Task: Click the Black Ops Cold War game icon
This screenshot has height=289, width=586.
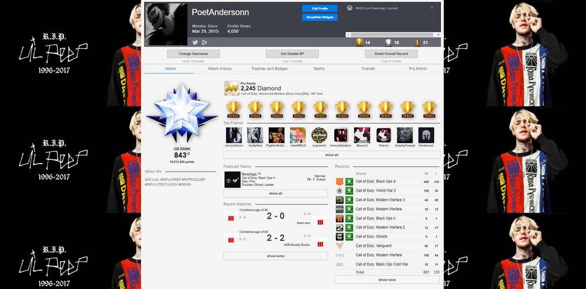Action: (x=340, y=264)
